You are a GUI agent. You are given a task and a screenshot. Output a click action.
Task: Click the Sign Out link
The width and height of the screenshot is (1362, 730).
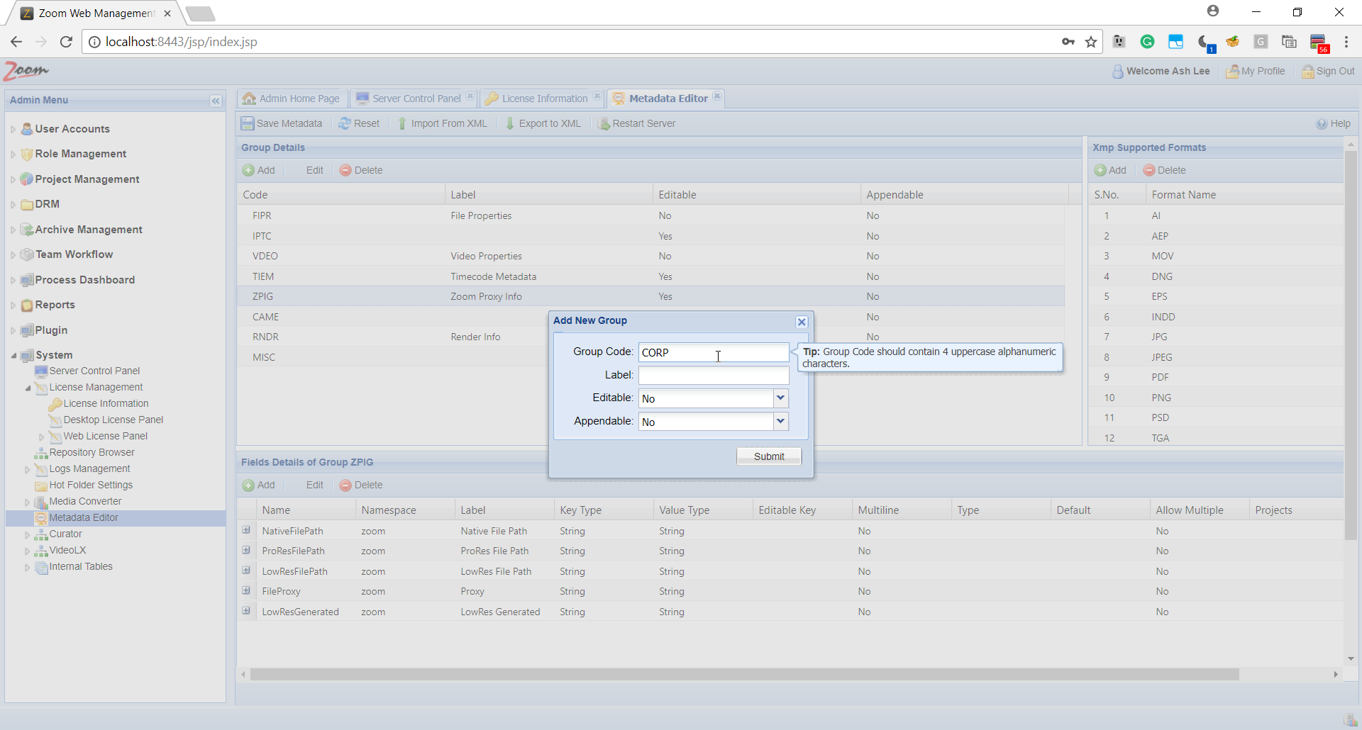click(x=1335, y=71)
